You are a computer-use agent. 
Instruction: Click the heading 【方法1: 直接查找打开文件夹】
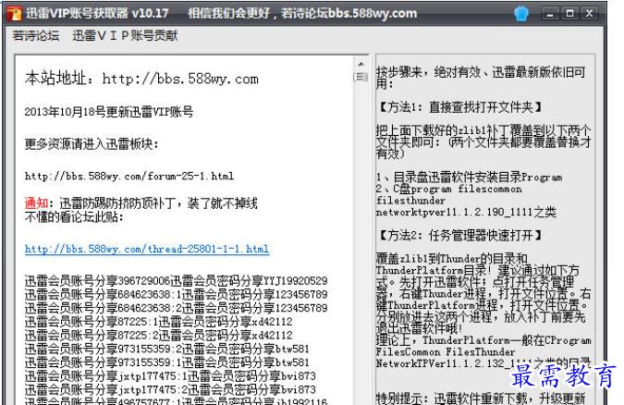click(x=459, y=107)
